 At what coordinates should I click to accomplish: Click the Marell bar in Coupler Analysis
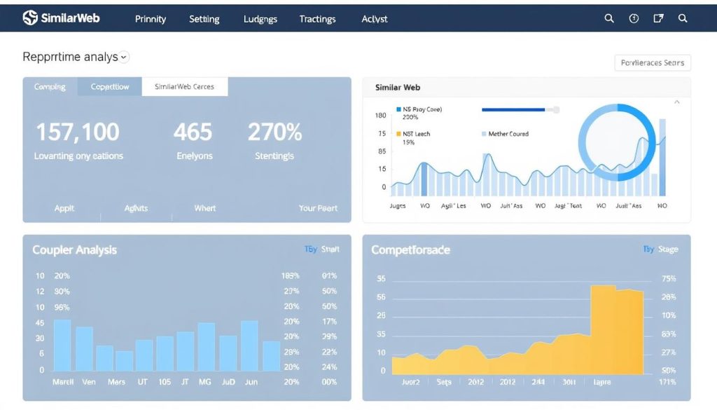coord(62,346)
